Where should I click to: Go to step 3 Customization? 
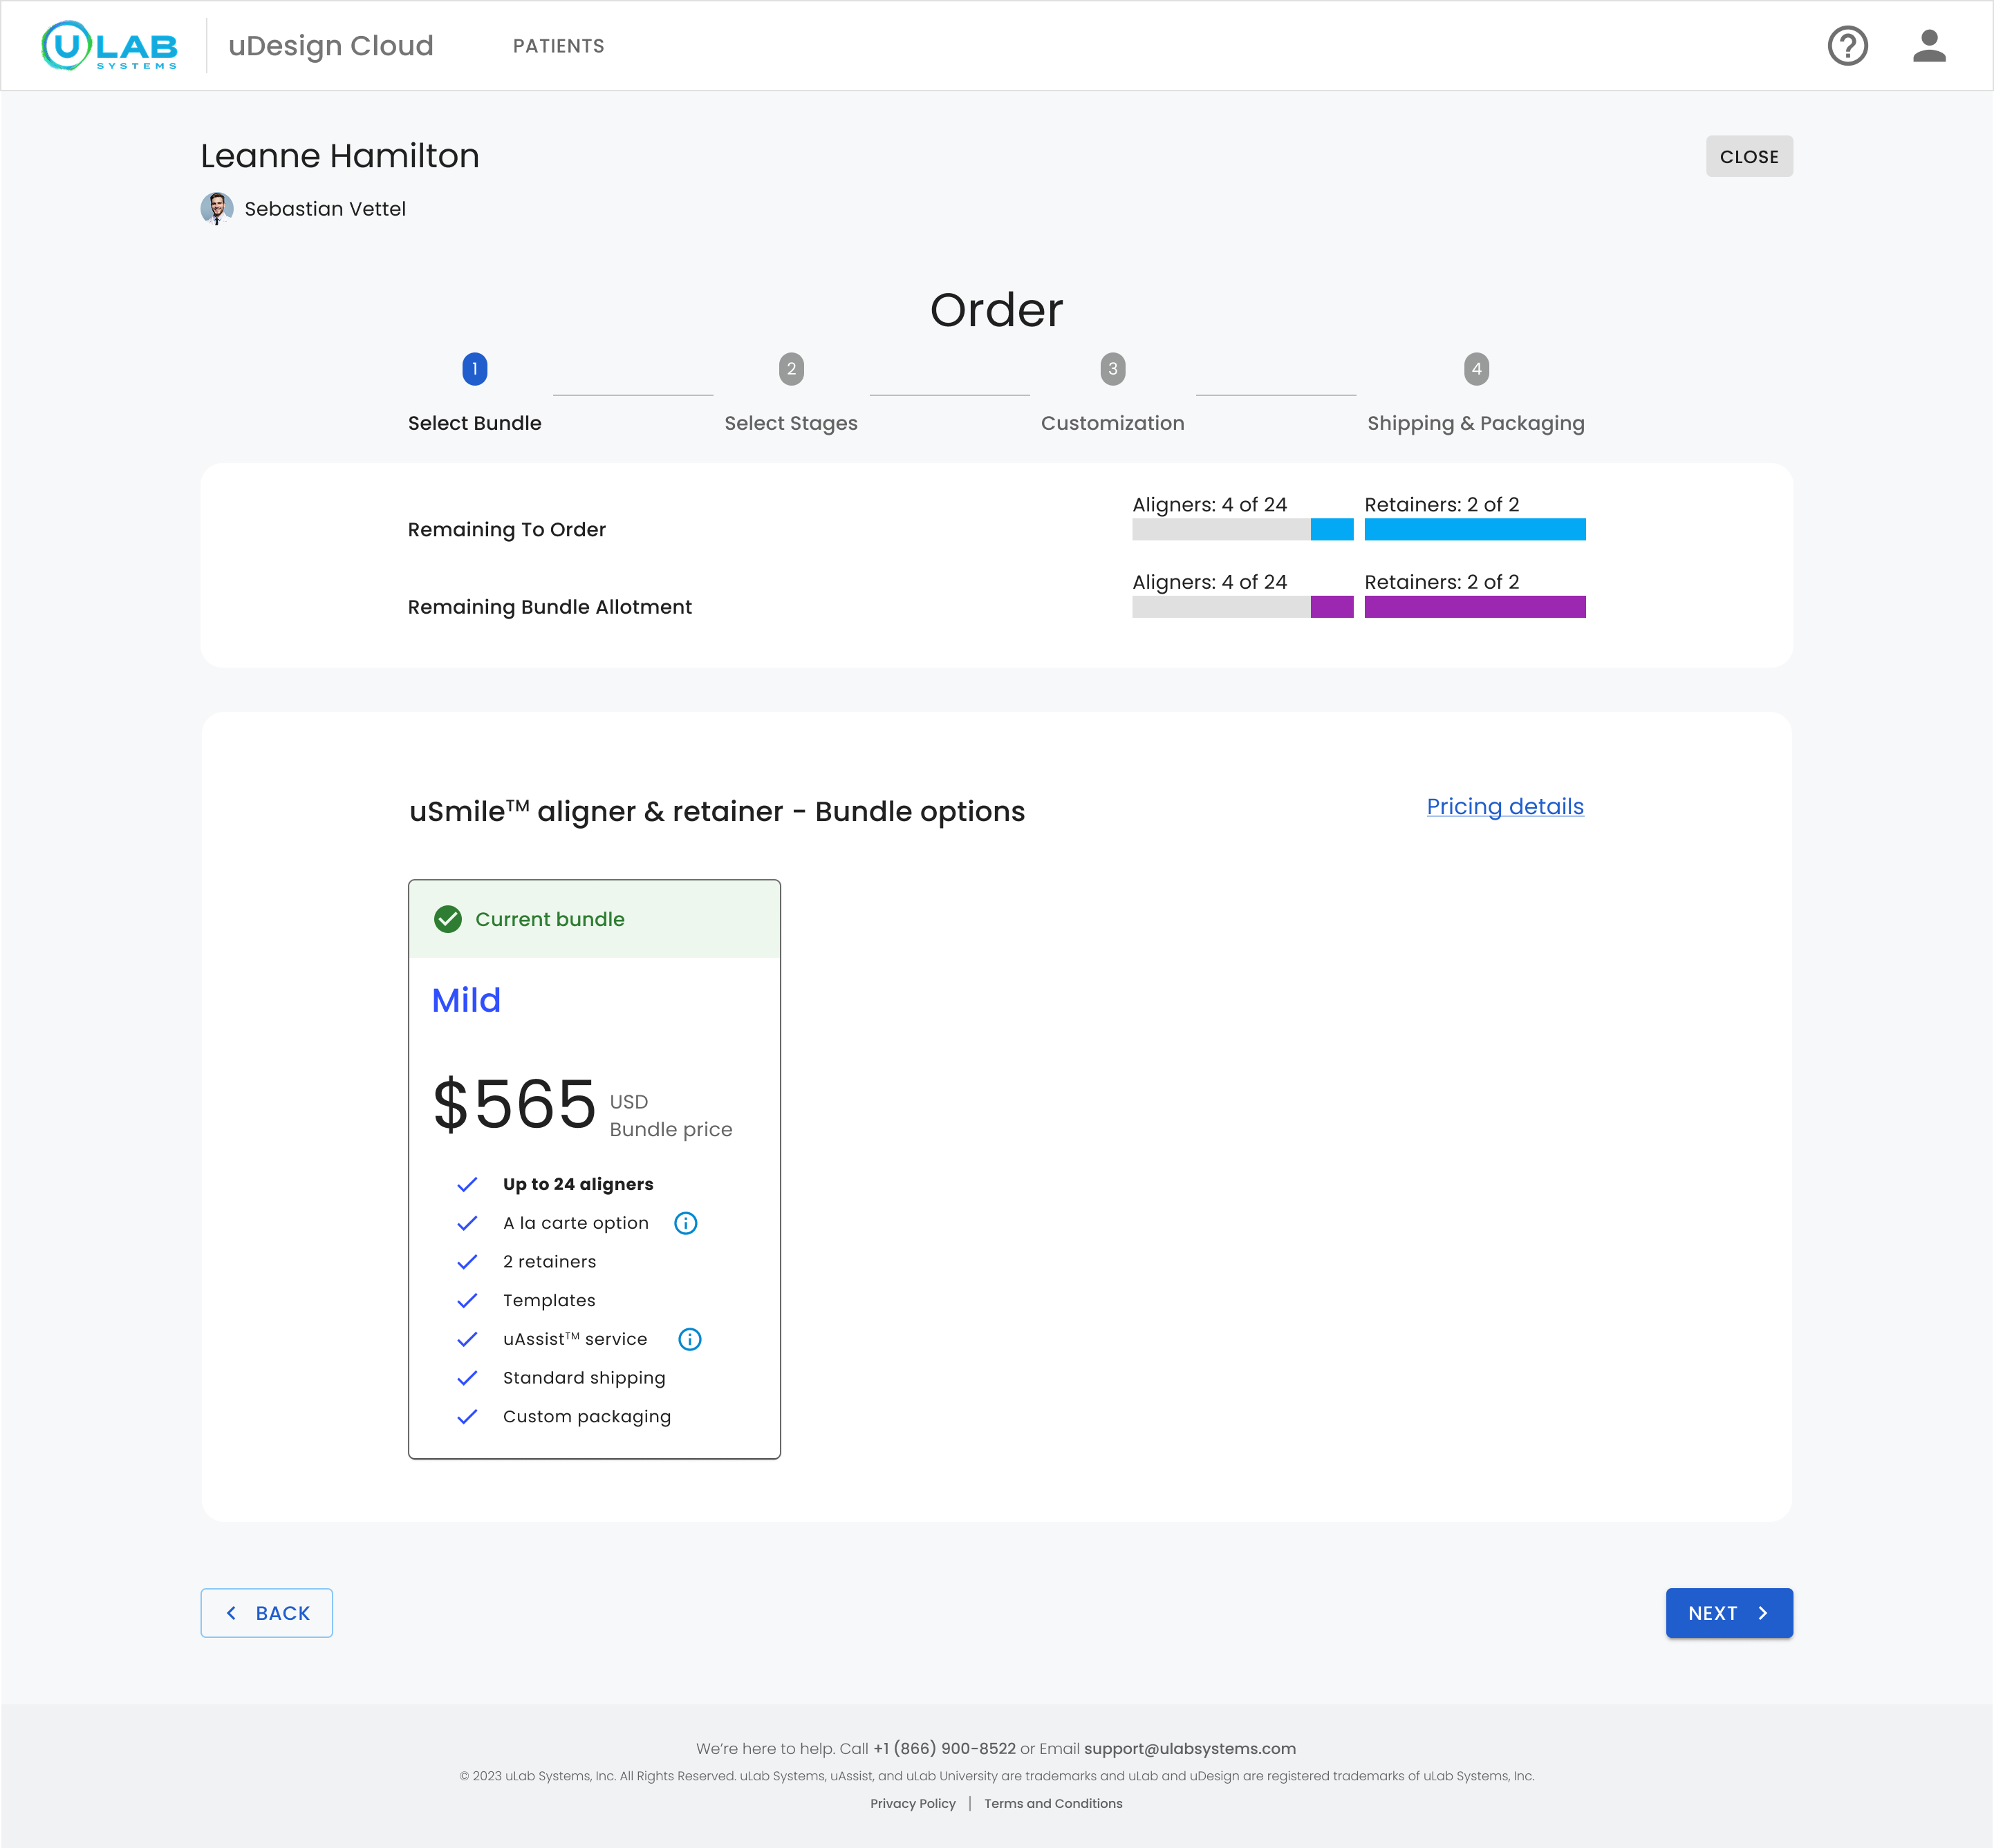point(1112,395)
